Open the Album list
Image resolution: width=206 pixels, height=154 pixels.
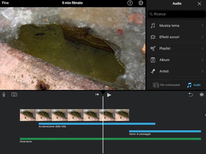(x=176, y=60)
